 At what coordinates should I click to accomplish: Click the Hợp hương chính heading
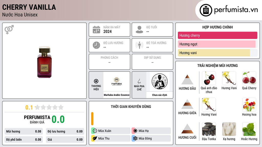[217, 27]
